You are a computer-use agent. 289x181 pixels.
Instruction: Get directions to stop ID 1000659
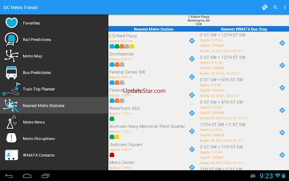tap(282, 43)
